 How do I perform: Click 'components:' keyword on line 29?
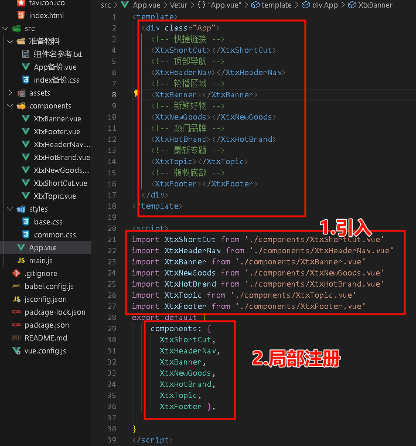pyautogui.click(x=176, y=329)
